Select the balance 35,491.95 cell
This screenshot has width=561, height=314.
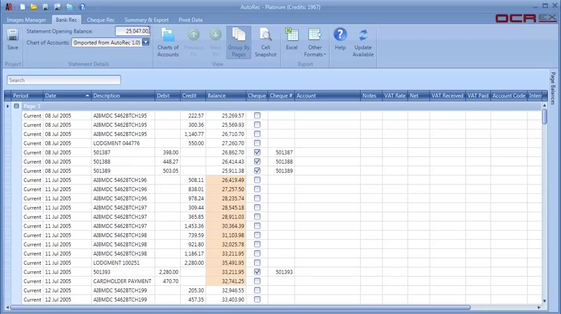tap(226, 263)
